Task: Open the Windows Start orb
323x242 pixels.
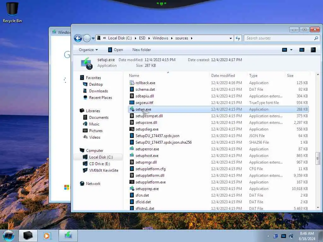Action: click(9, 236)
